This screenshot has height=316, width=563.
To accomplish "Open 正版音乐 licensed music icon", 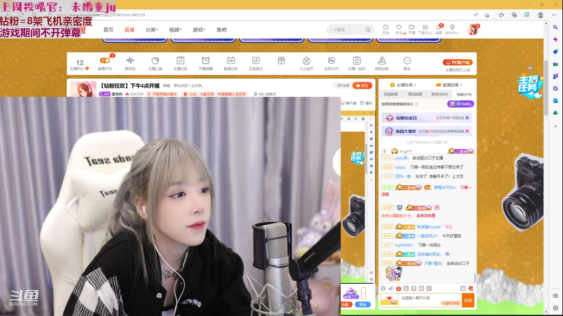I will [256, 61].
